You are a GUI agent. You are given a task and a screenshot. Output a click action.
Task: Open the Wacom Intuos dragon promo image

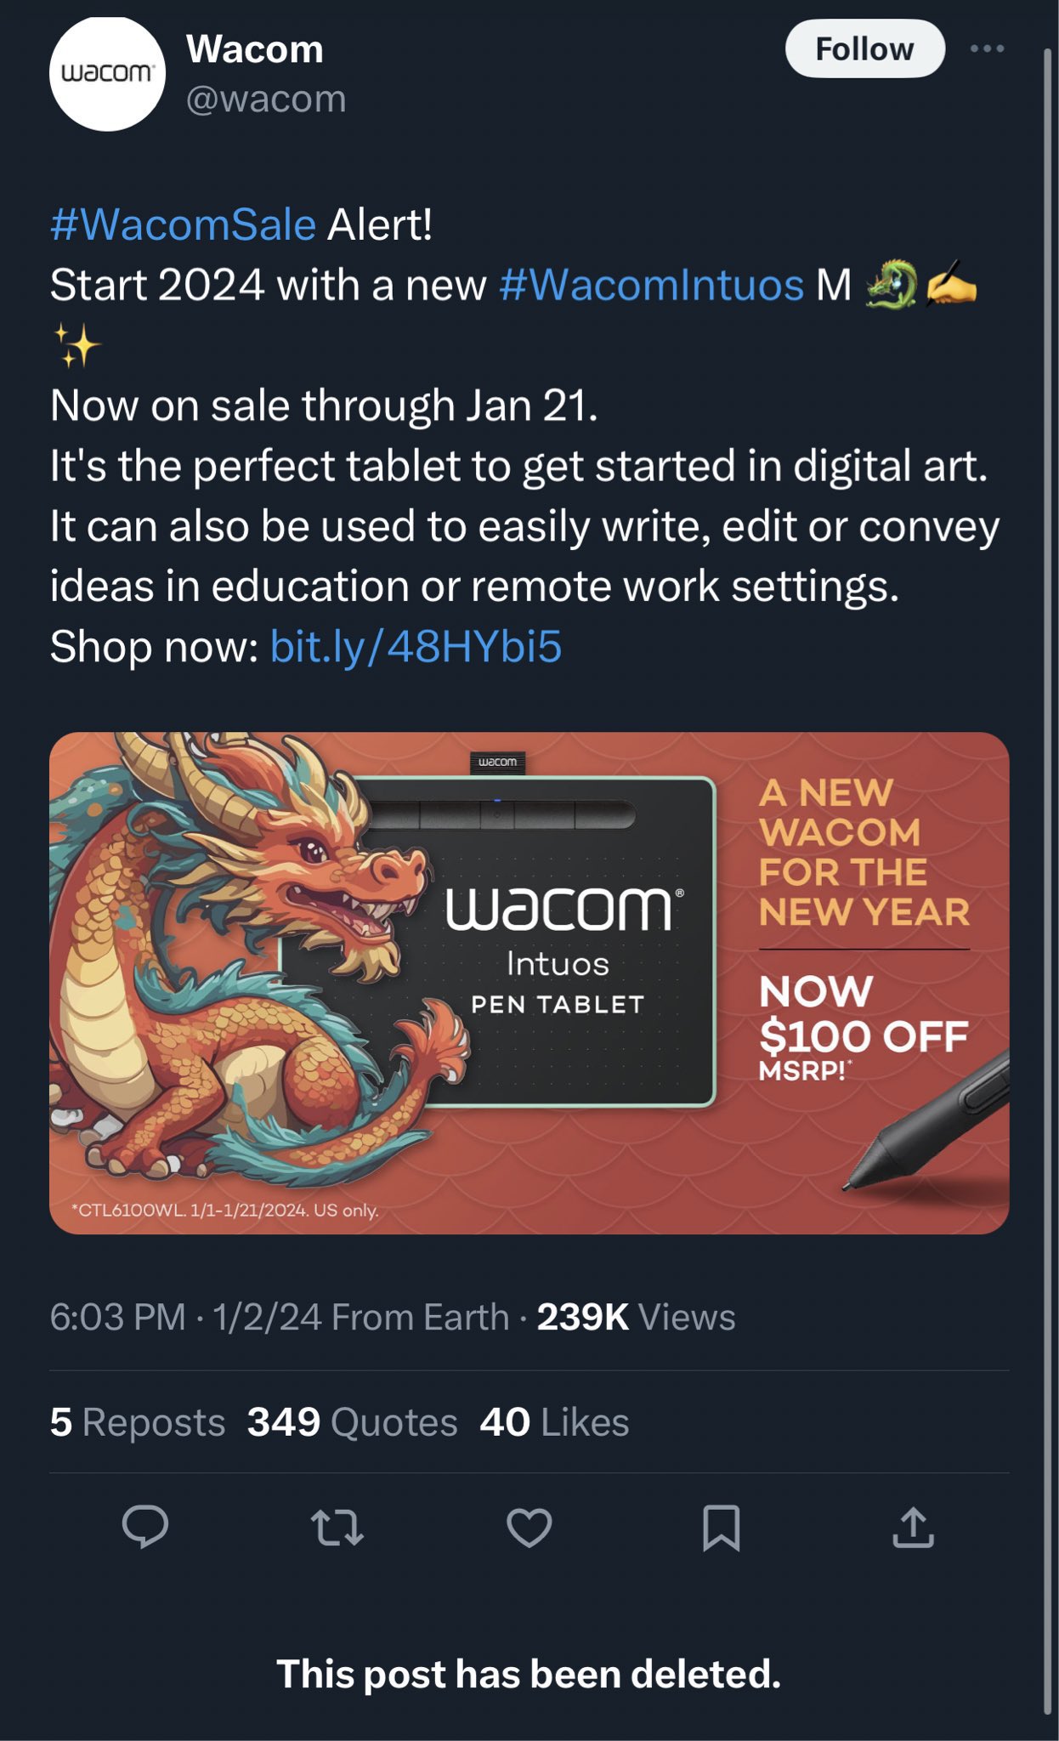coord(529,983)
